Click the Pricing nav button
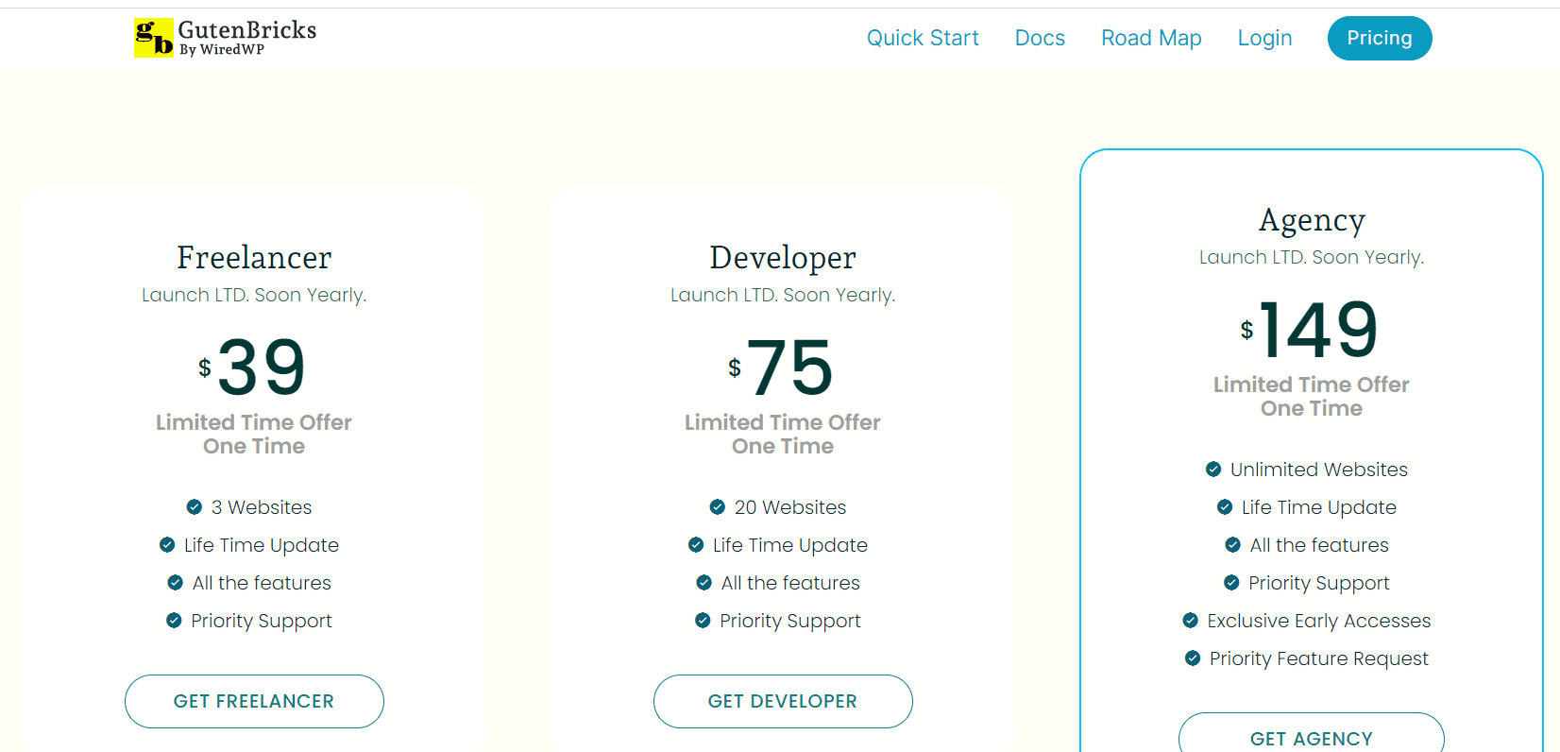This screenshot has width=1560, height=752. [1380, 38]
